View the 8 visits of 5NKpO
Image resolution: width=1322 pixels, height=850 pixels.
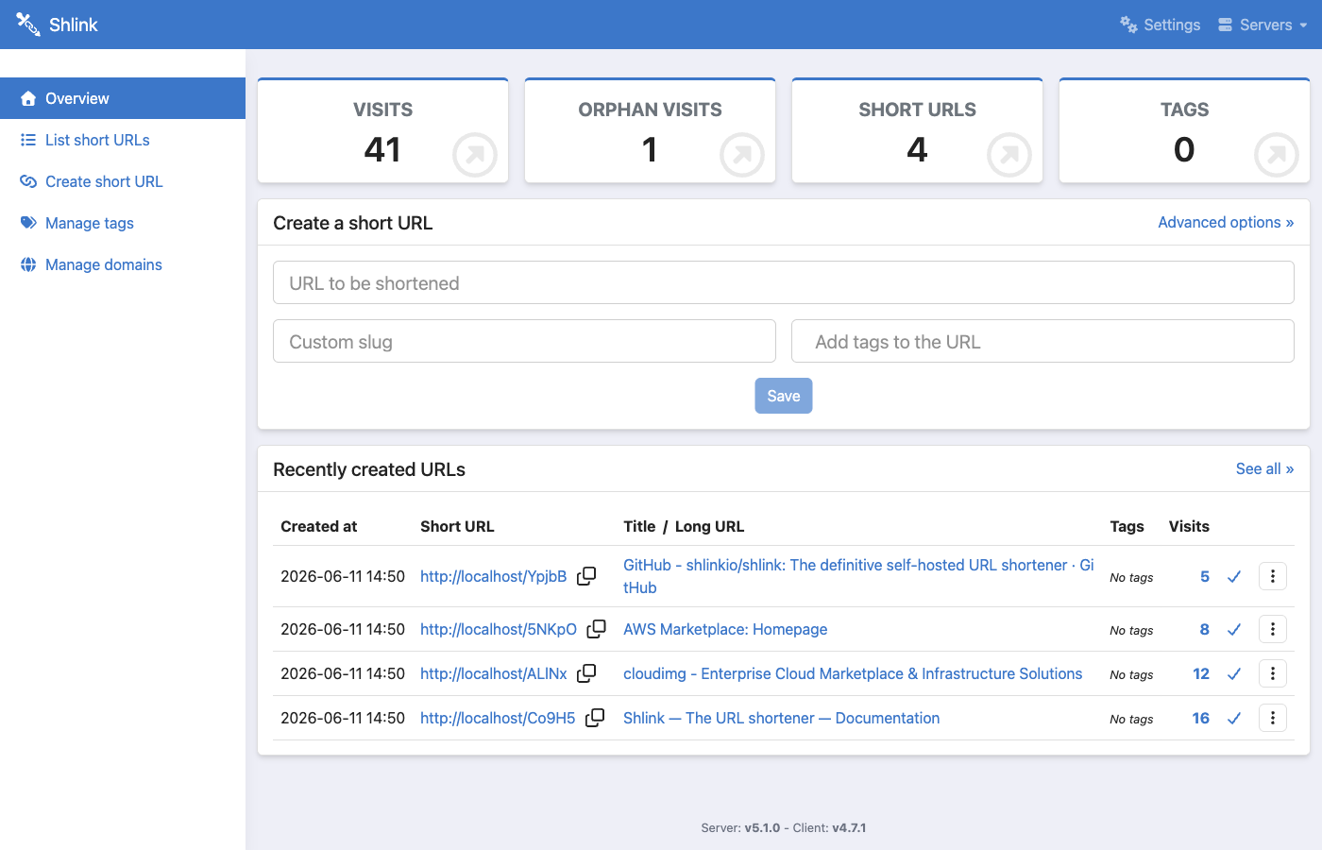tap(1205, 629)
